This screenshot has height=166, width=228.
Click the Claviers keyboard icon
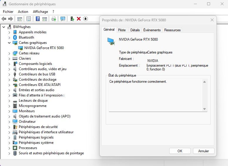[15, 58]
